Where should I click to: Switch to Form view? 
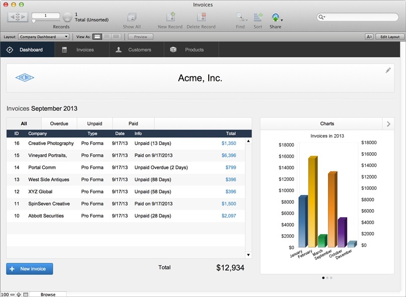tap(97, 37)
